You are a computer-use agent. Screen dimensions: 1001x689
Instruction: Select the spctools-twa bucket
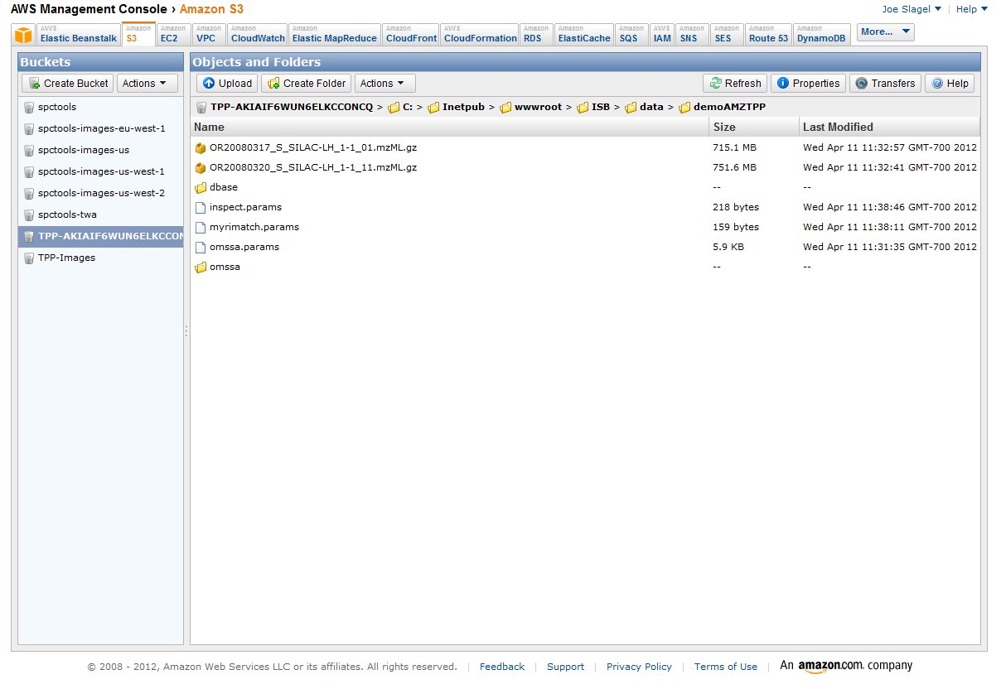click(101, 214)
